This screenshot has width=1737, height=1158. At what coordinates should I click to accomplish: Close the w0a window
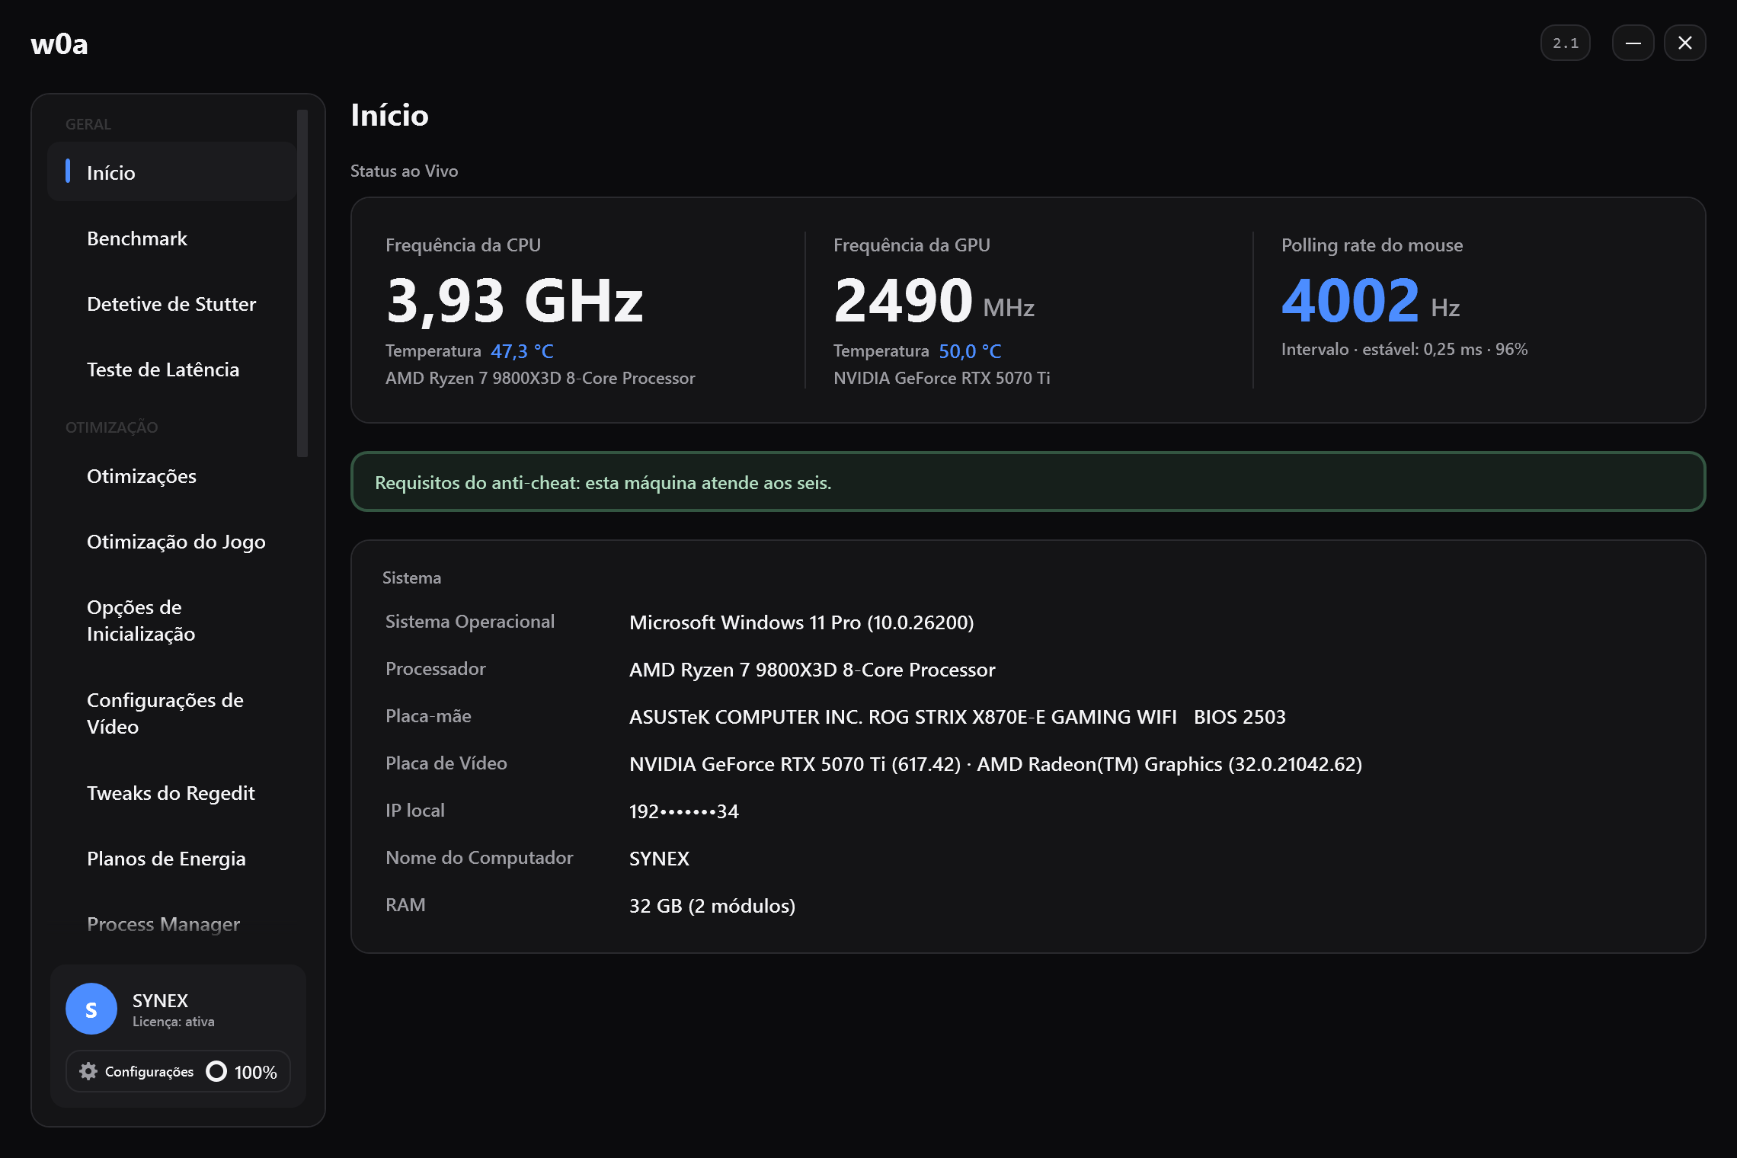point(1684,43)
